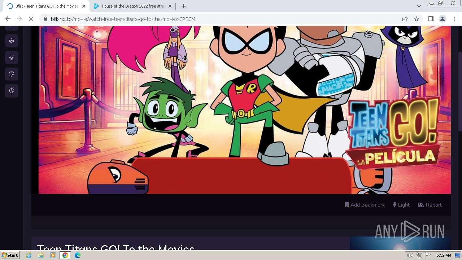Open the Chrome profile avatar menu
Screen dimensions: 462x260
443,19
